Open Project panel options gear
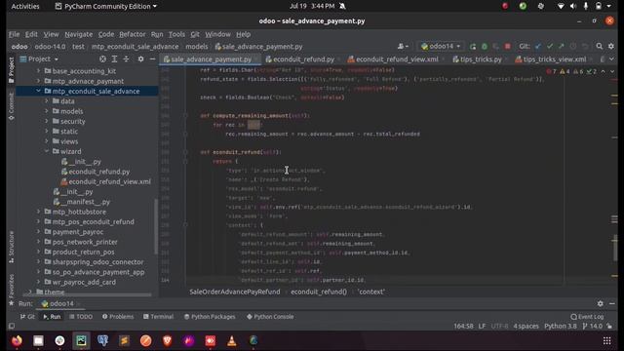This screenshot has width=624, height=351. pos(140,58)
